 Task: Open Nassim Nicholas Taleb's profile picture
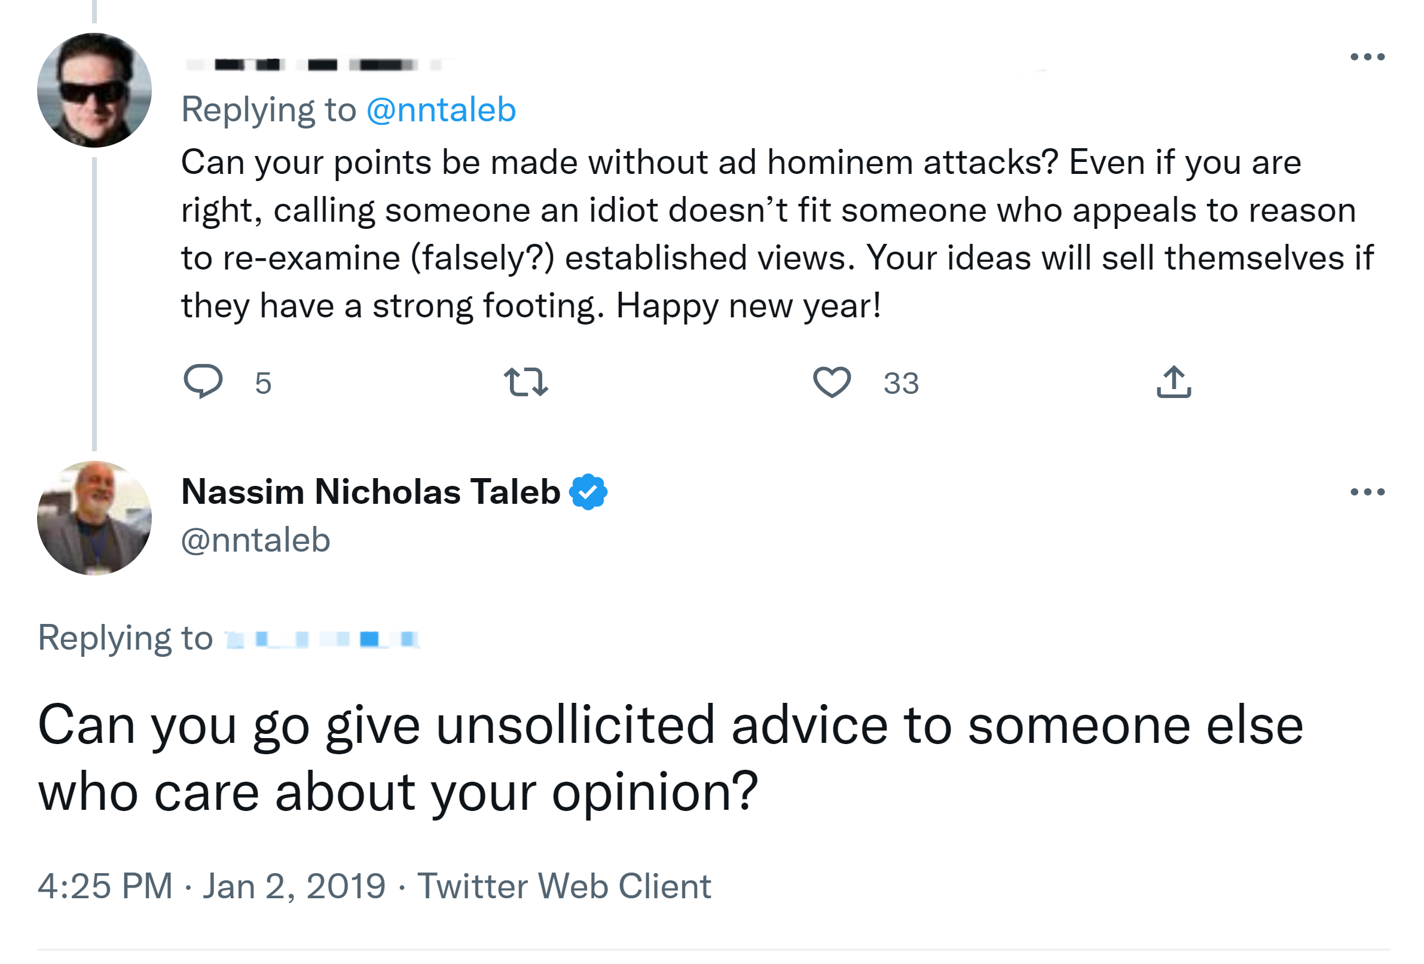[94, 518]
